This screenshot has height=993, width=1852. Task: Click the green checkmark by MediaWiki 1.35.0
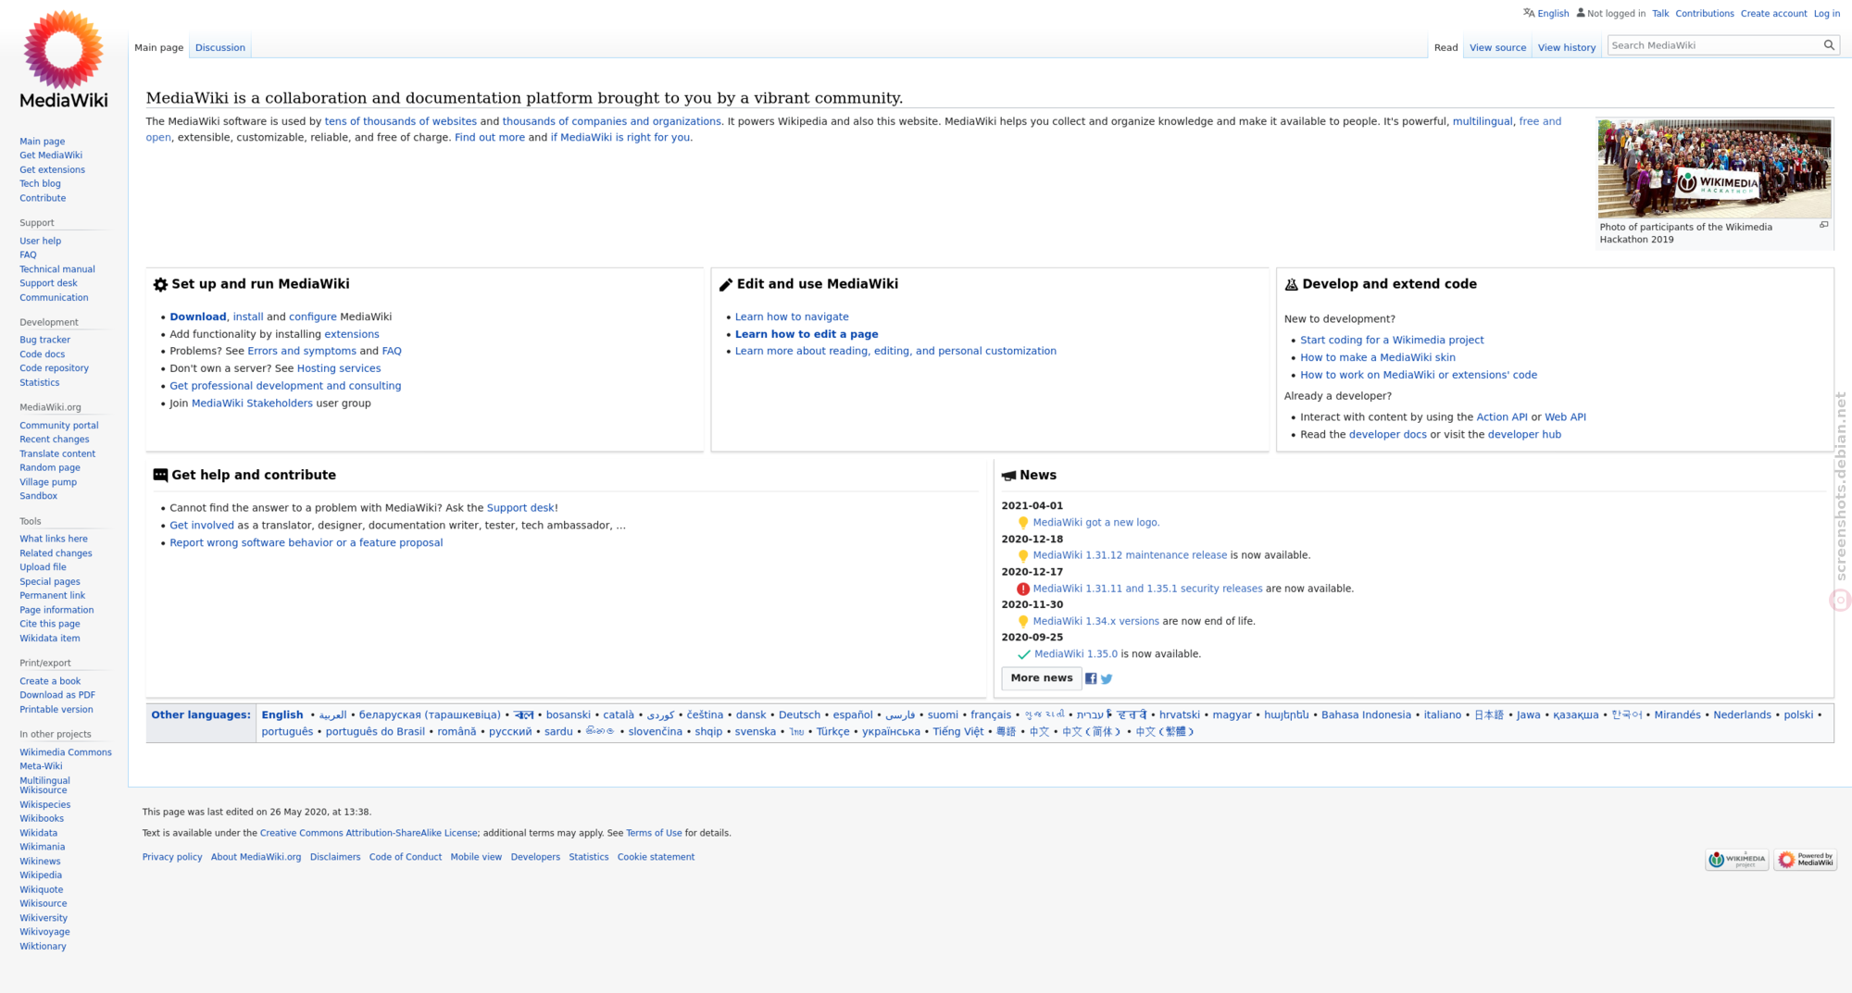(x=1023, y=654)
